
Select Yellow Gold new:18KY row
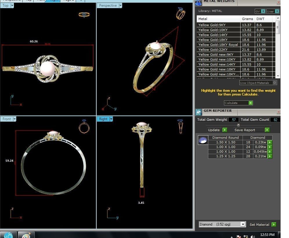click(x=236, y=69)
